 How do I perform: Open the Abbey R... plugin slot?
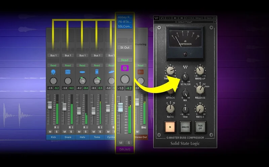pos(125,17)
